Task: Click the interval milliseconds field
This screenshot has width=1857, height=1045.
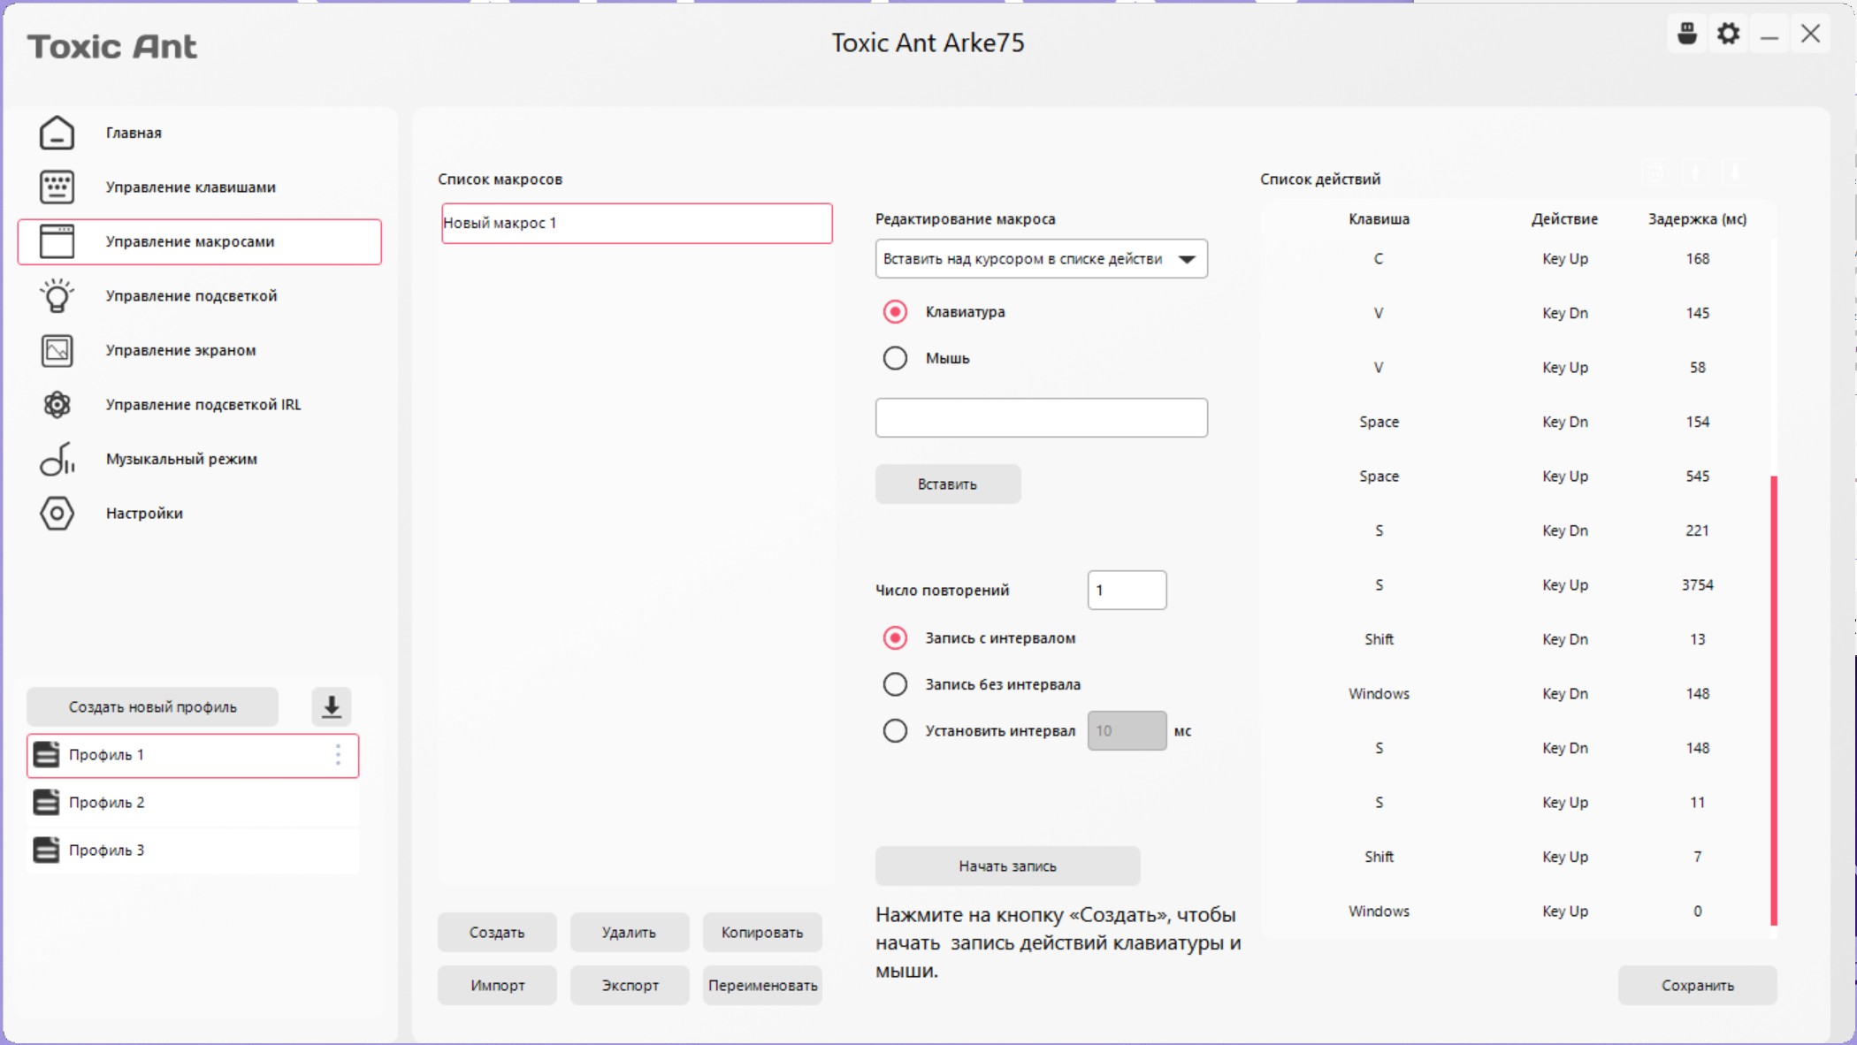Action: (x=1127, y=731)
